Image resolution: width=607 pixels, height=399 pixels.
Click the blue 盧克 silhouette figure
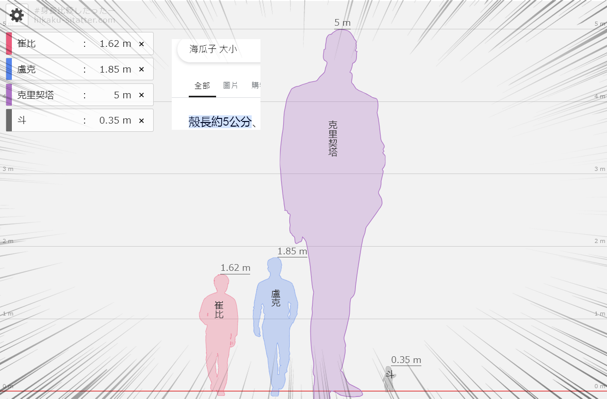[x=275, y=327]
